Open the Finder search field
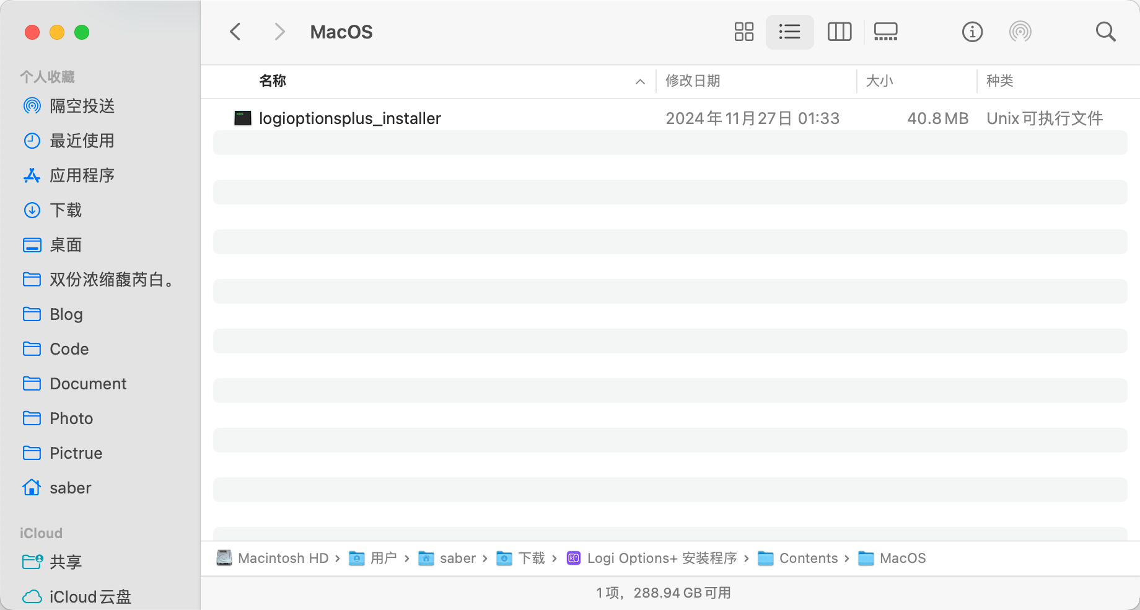The image size is (1140, 610). pos(1105,32)
